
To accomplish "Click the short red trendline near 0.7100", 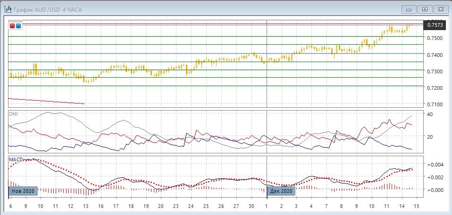I will tap(46, 101).
